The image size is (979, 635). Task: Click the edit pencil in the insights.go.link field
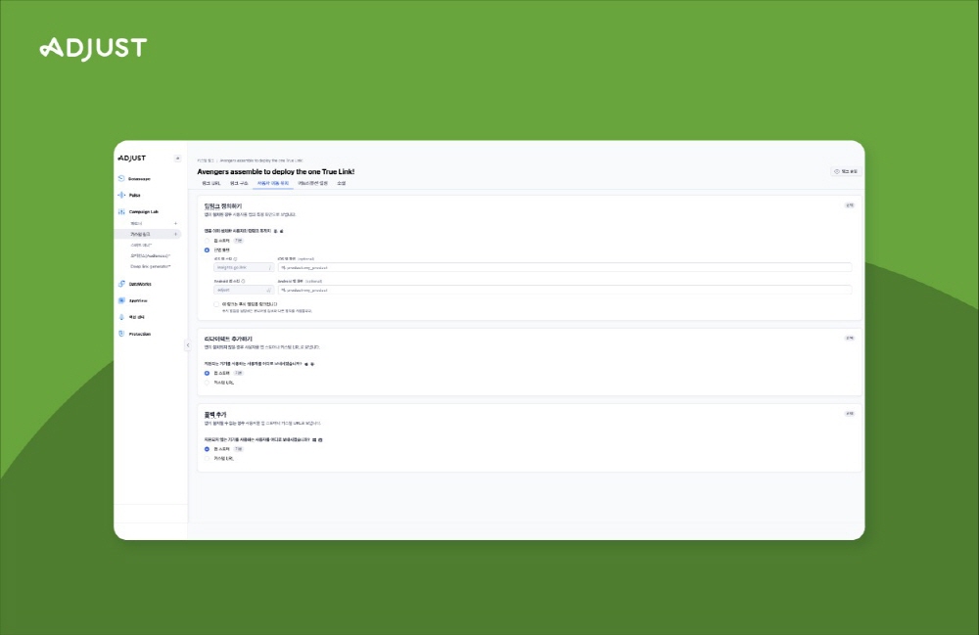(x=270, y=267)
